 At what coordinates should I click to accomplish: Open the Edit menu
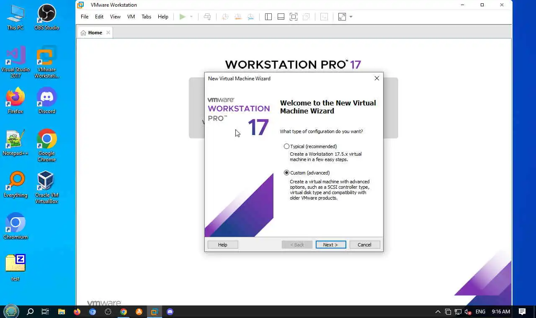click(x=99, y=17)
